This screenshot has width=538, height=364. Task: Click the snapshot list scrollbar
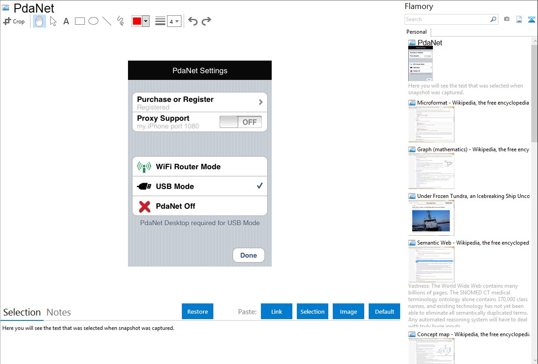[534, 93]
